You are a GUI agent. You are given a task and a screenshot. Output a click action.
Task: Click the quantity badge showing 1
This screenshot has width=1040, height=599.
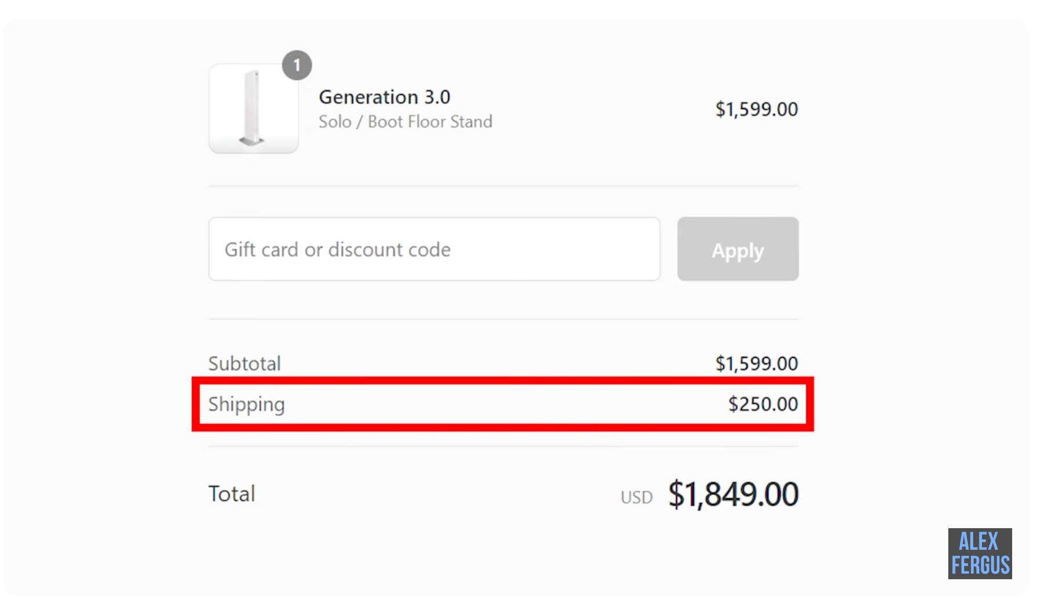(x=297, y=65)
